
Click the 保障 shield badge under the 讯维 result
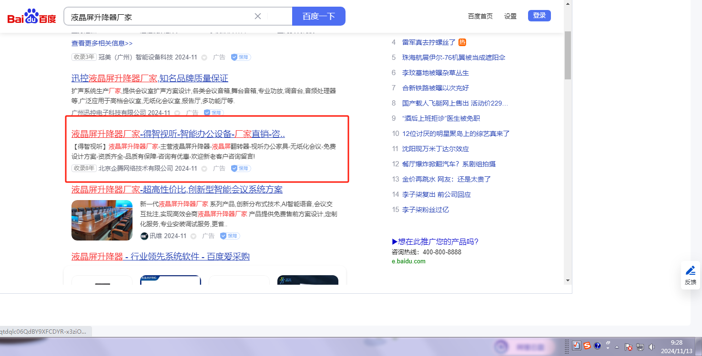click(x=230, y=236)
